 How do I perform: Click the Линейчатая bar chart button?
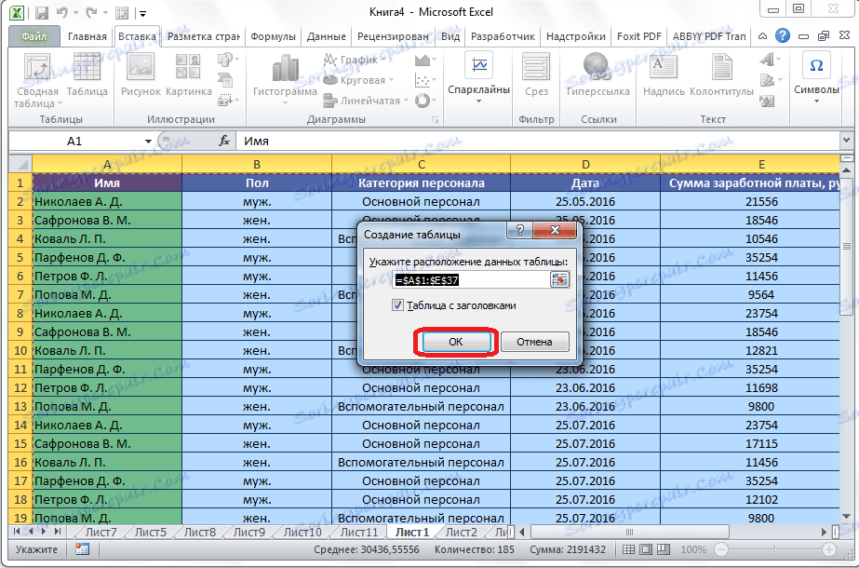click(366, 101)
